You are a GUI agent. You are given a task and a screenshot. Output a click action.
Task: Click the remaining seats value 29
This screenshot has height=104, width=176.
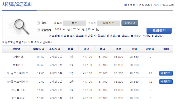click(150, 73)
